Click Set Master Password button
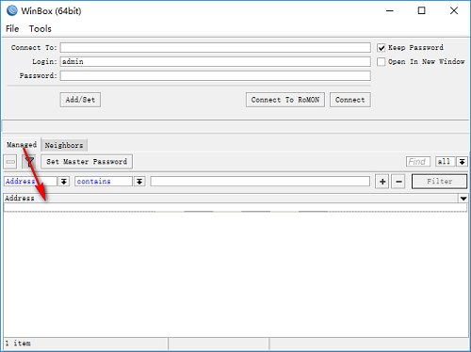This screenshot has width=471, height=352. pyautogui.click(x=87, y=162)
